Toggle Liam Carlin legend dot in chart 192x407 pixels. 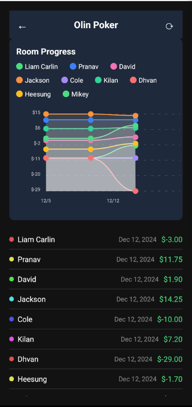click(19, 66)
